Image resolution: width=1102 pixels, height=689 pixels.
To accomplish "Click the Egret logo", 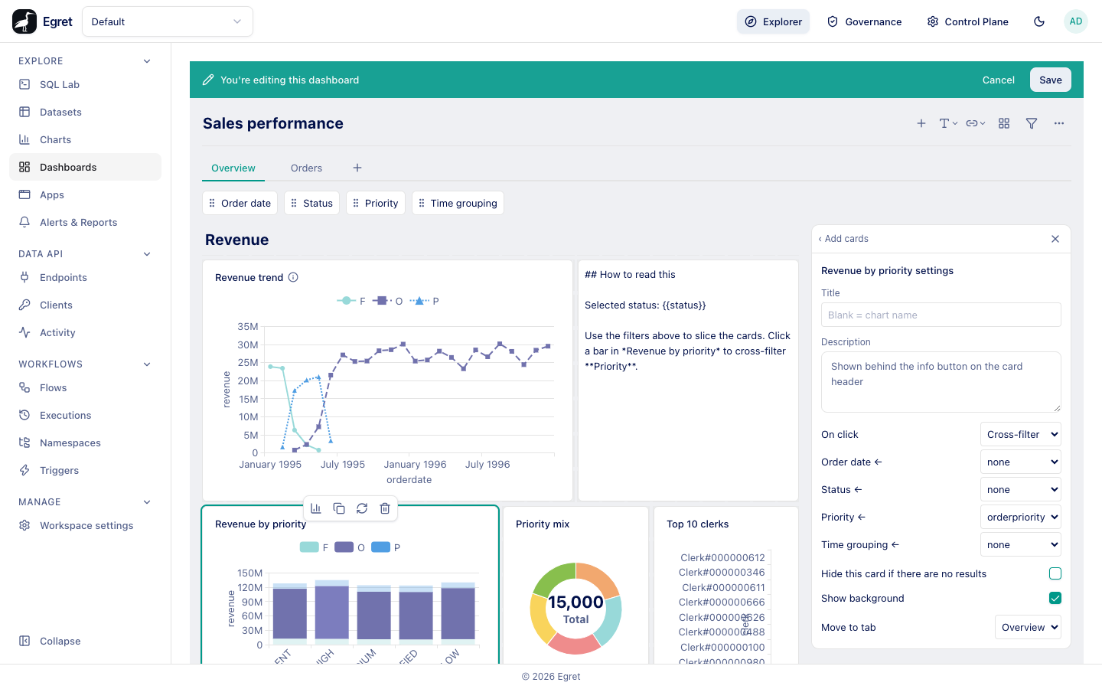I will pos(24,21).
